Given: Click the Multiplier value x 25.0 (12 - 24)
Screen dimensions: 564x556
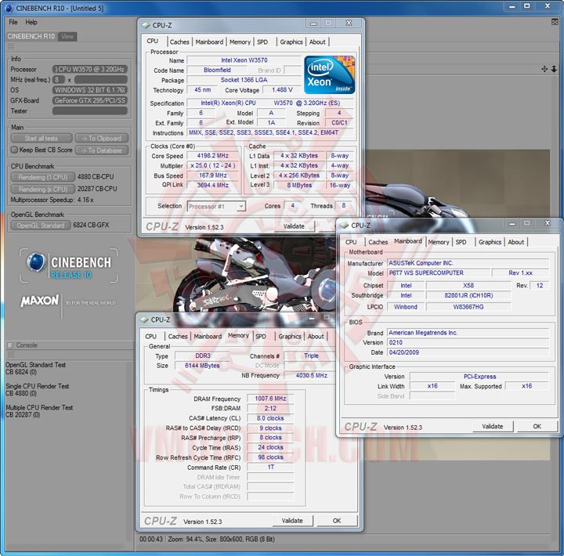Looking at the screenshot, I should 212,165.
